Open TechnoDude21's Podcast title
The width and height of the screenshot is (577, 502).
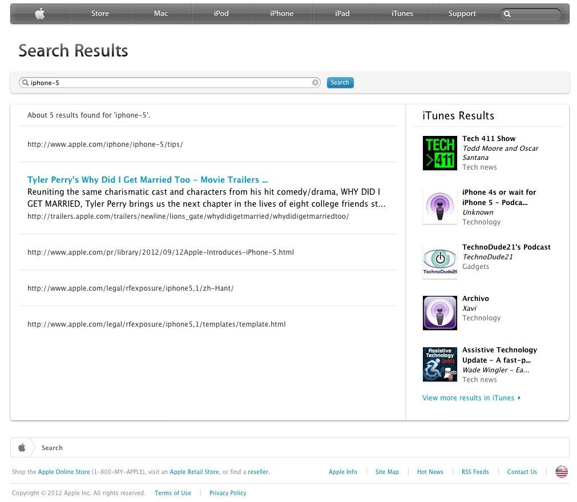point(506,247)
